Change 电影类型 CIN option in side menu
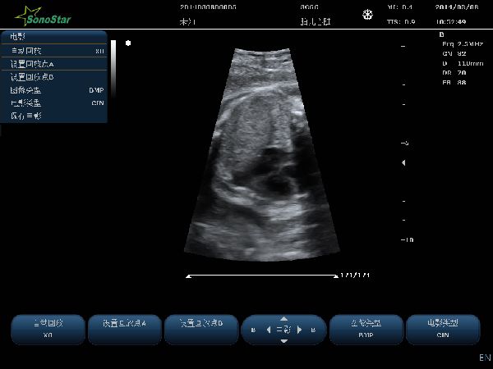This screenshot has height=369, width=493. [x=54, y=102]
